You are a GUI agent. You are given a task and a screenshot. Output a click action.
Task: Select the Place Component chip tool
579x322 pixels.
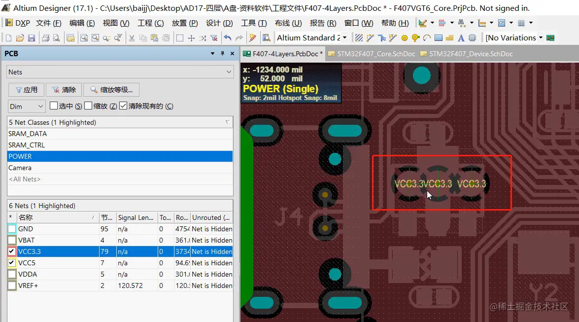point(472,37)
